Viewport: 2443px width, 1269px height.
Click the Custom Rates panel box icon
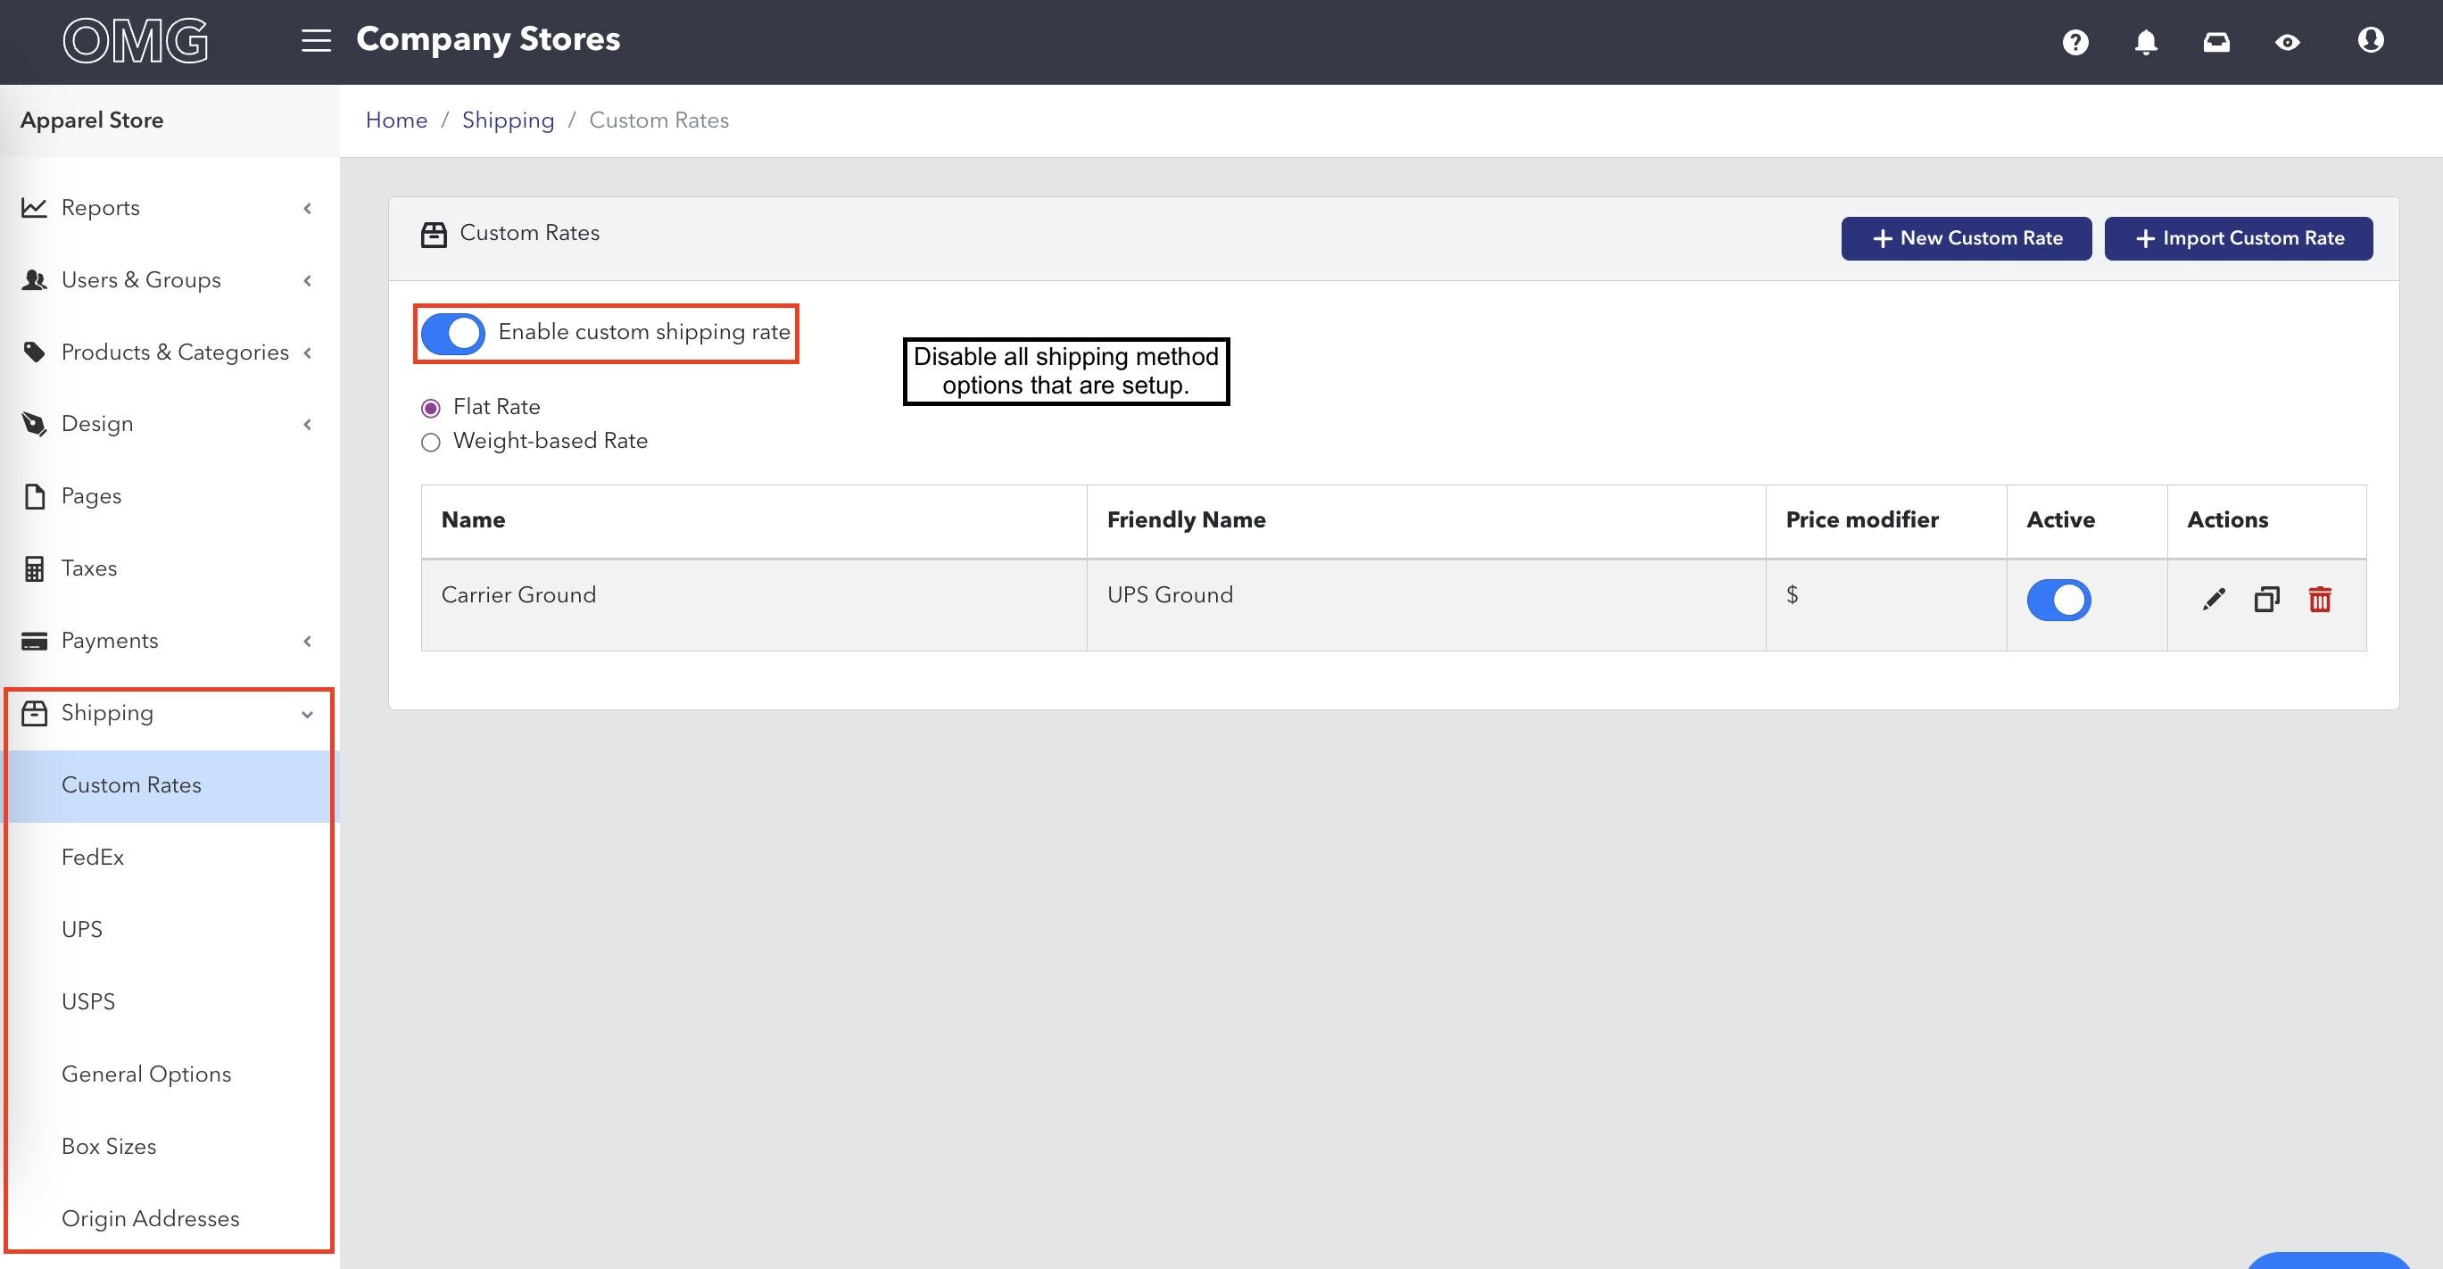click(x=434, y=235)
